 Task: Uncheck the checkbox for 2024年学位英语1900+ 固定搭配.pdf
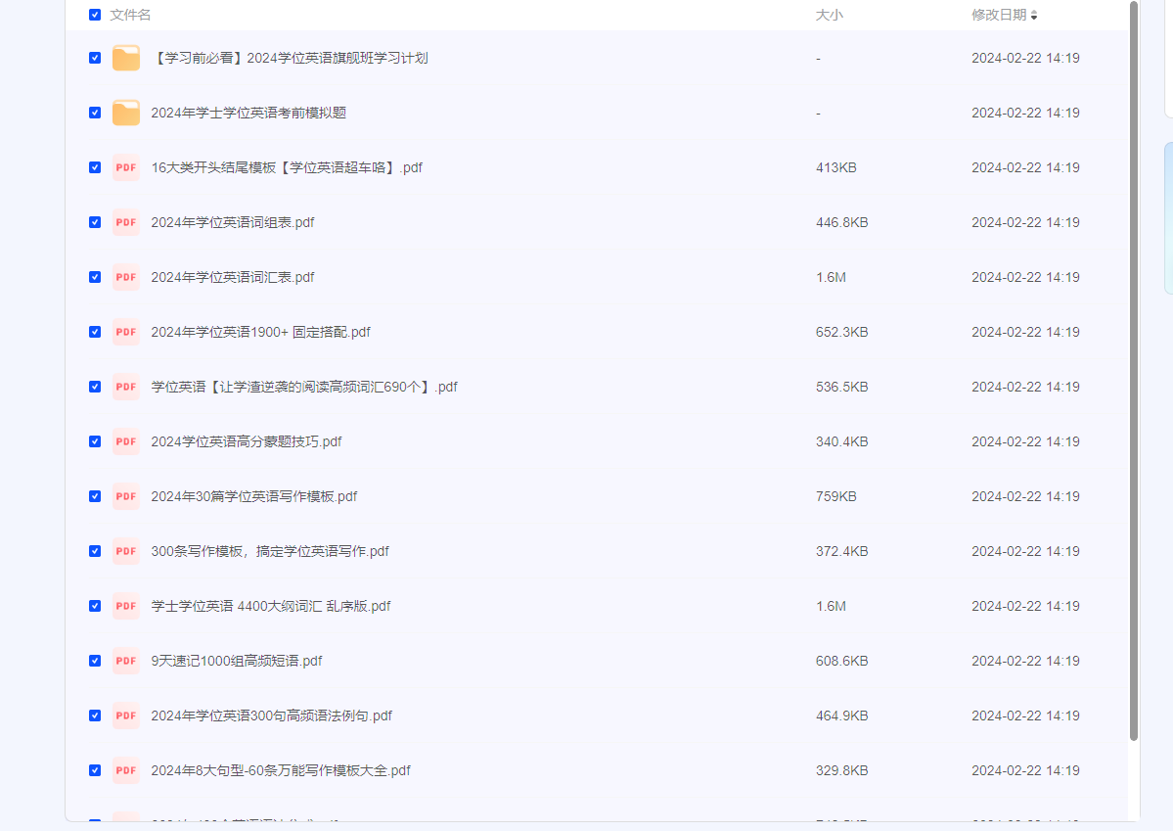tap(95, 332)
